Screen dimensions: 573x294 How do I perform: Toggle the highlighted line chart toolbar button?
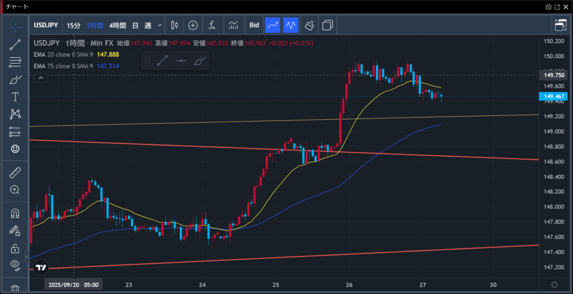(273, 25)
